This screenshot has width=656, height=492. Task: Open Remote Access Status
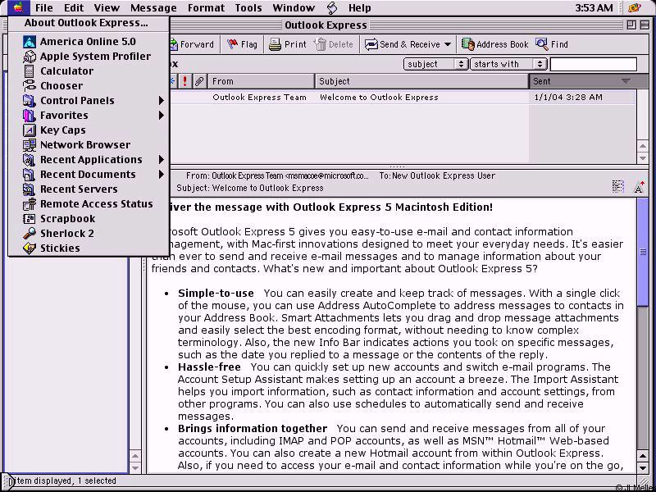coord(89,203)
